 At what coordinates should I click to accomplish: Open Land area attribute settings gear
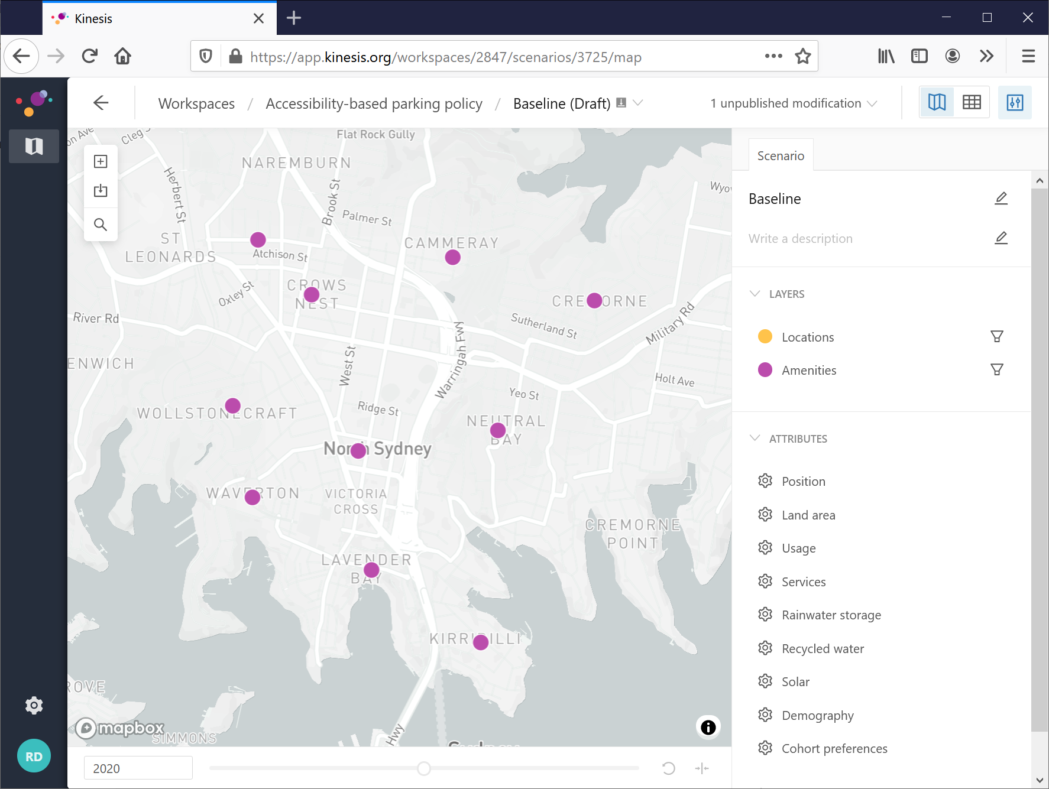(765, 514)
